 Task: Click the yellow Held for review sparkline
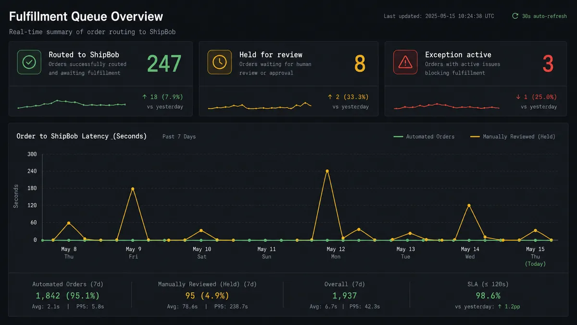(260, 106)
